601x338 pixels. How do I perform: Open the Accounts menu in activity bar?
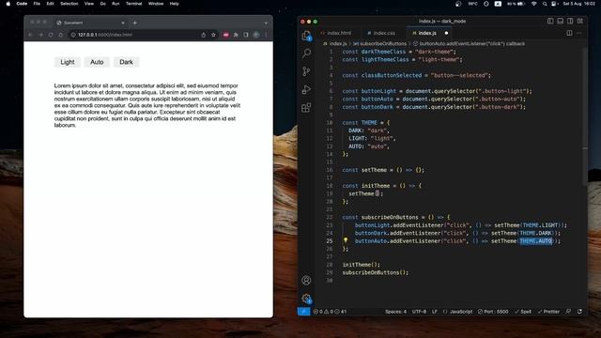pos(306,280)
